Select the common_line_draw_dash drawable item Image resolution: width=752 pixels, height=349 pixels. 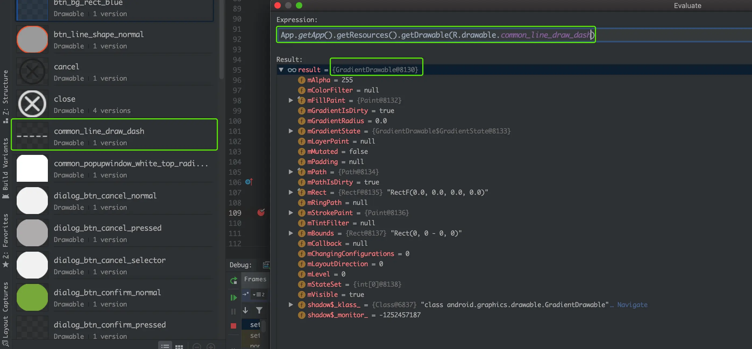(114, 134)
